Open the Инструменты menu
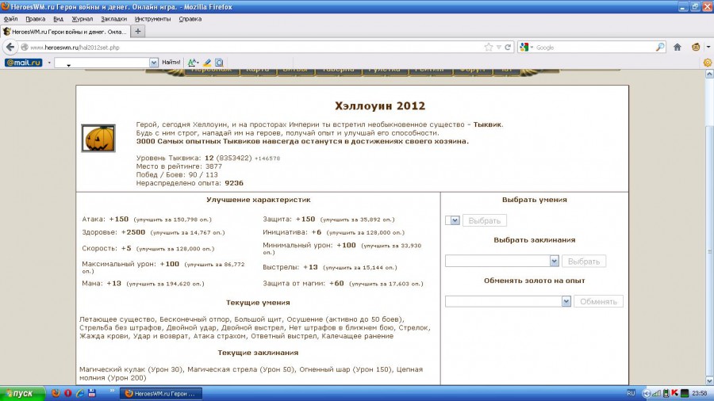 pos(152,19)
